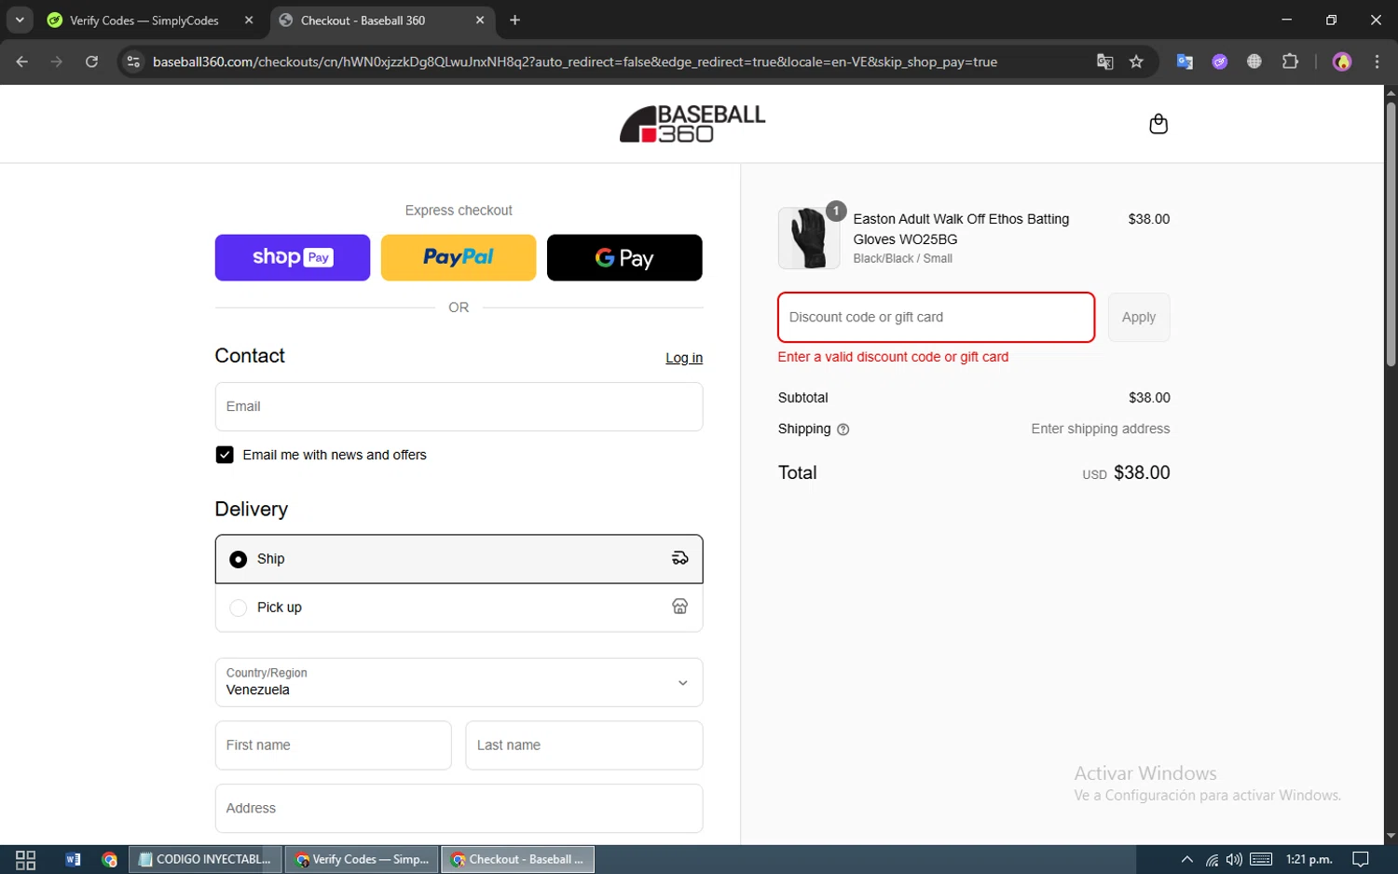This screenshot has height=874, width=1398.
Task: Pay with PayPal button
Action: (459, 257)
